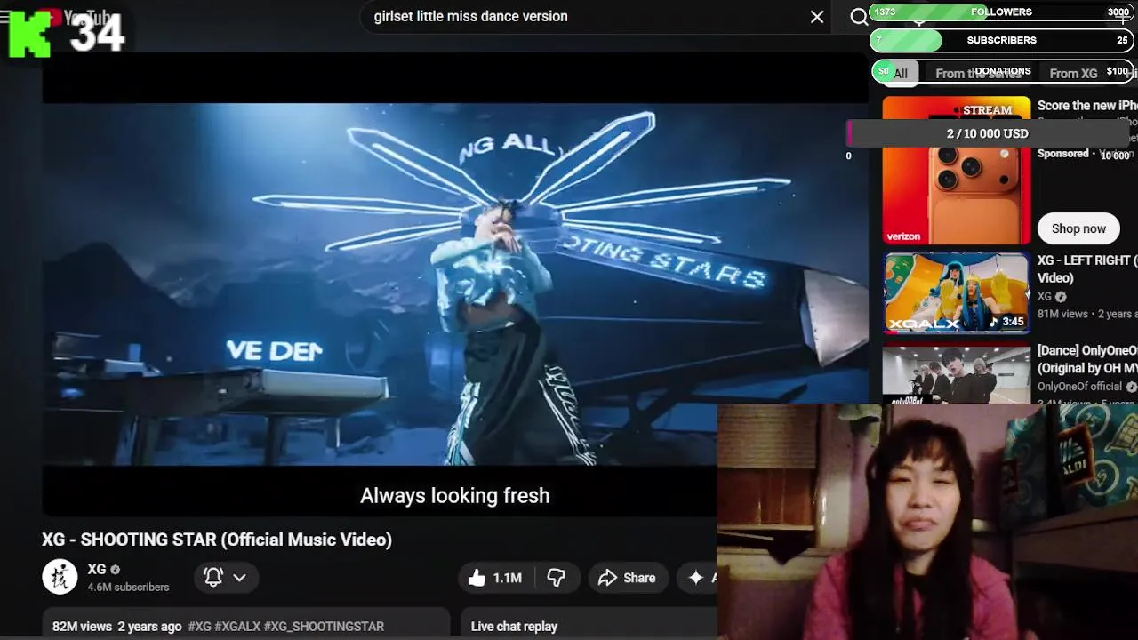The height and width of the screenshot is (640, 1138).
Task: Click the #XG hashtag
Action: (199, 627)
